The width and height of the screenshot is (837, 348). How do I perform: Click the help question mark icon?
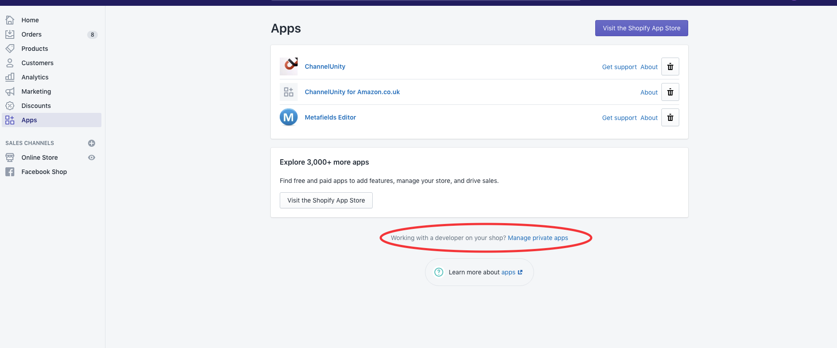(x=439, y=272)
